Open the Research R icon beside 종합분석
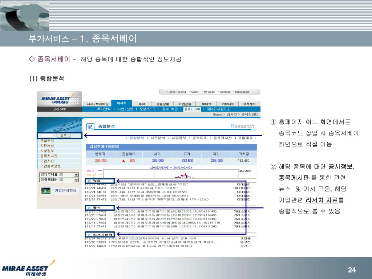This screenshot has height=279, width=372. point(90,127)
